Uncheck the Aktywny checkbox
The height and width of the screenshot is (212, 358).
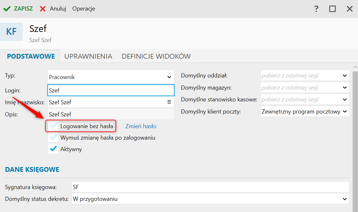click(x=54, y=149)
